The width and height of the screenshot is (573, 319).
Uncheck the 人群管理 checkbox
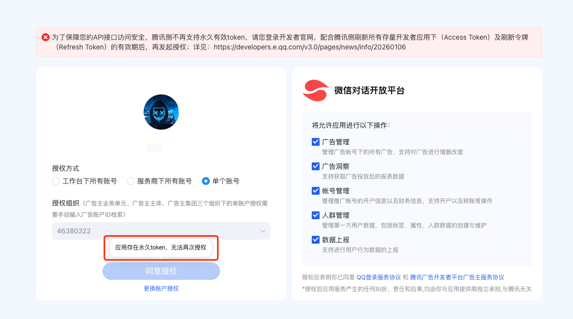[x=316, y=215]
